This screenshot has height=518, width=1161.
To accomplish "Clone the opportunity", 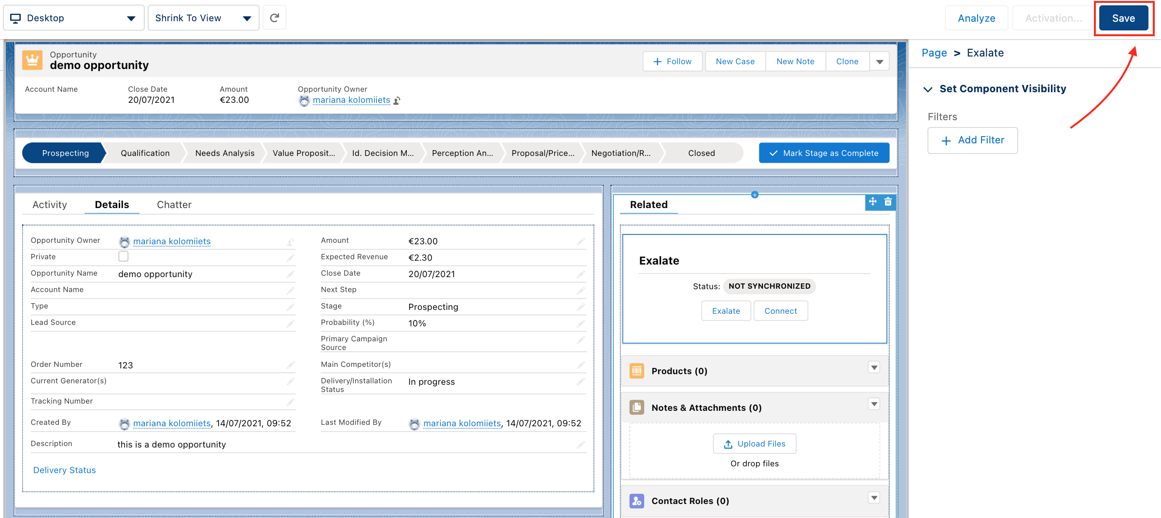I will pyautogui.click(x=847, y=61).
